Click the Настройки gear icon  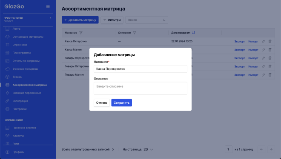(x=7, y=109)
